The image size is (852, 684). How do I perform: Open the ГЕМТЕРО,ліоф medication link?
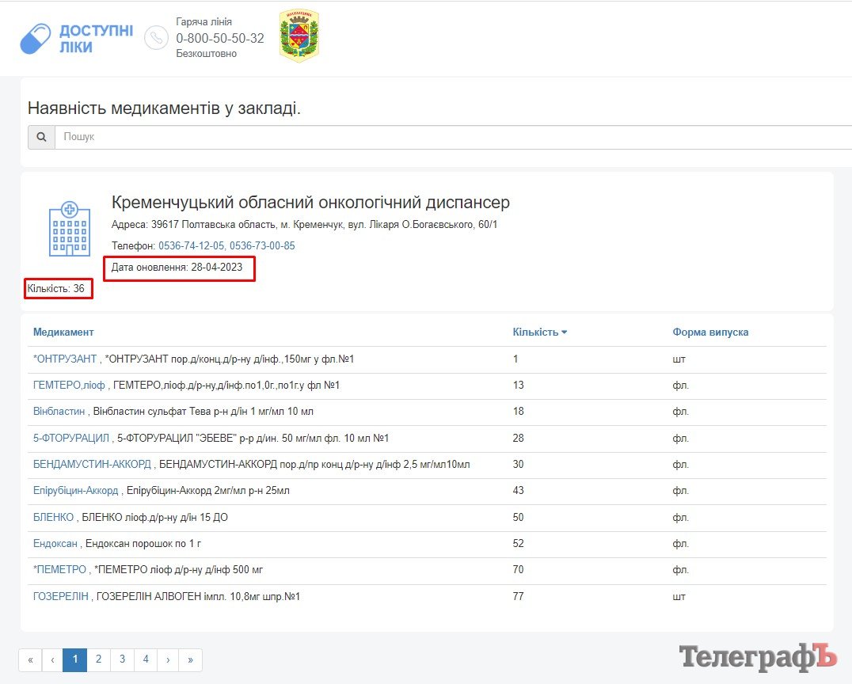click(x=69, y=386)
